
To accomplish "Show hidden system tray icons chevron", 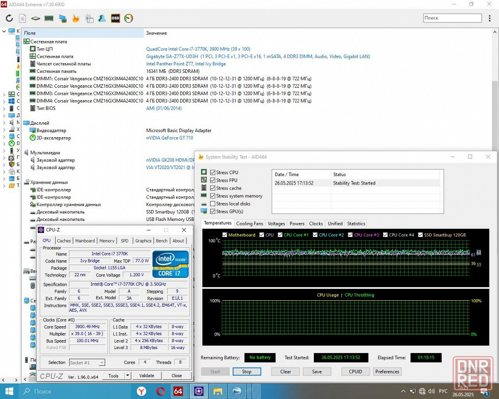I will pos(403,392).
